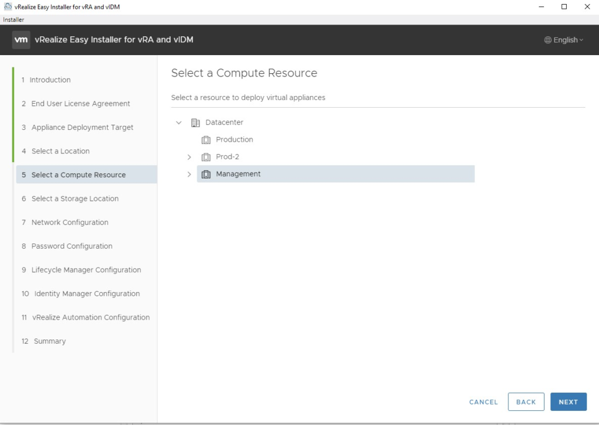Select the Datacenter tree item
The height and width of the screenshot is (425, 599).
224,122
